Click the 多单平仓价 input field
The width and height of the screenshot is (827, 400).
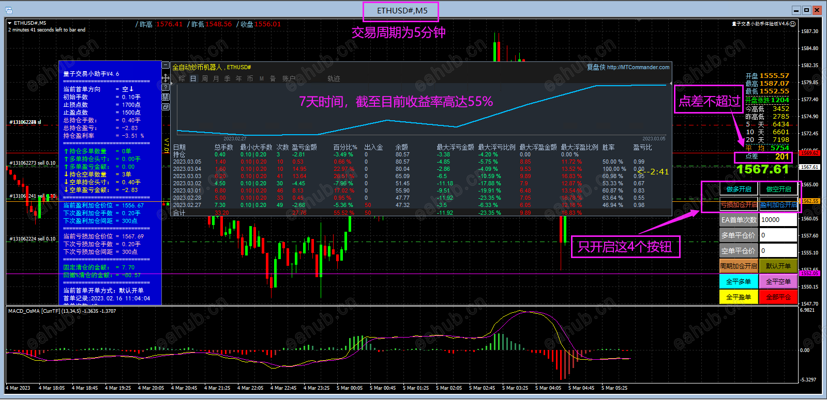coord(778,235)
